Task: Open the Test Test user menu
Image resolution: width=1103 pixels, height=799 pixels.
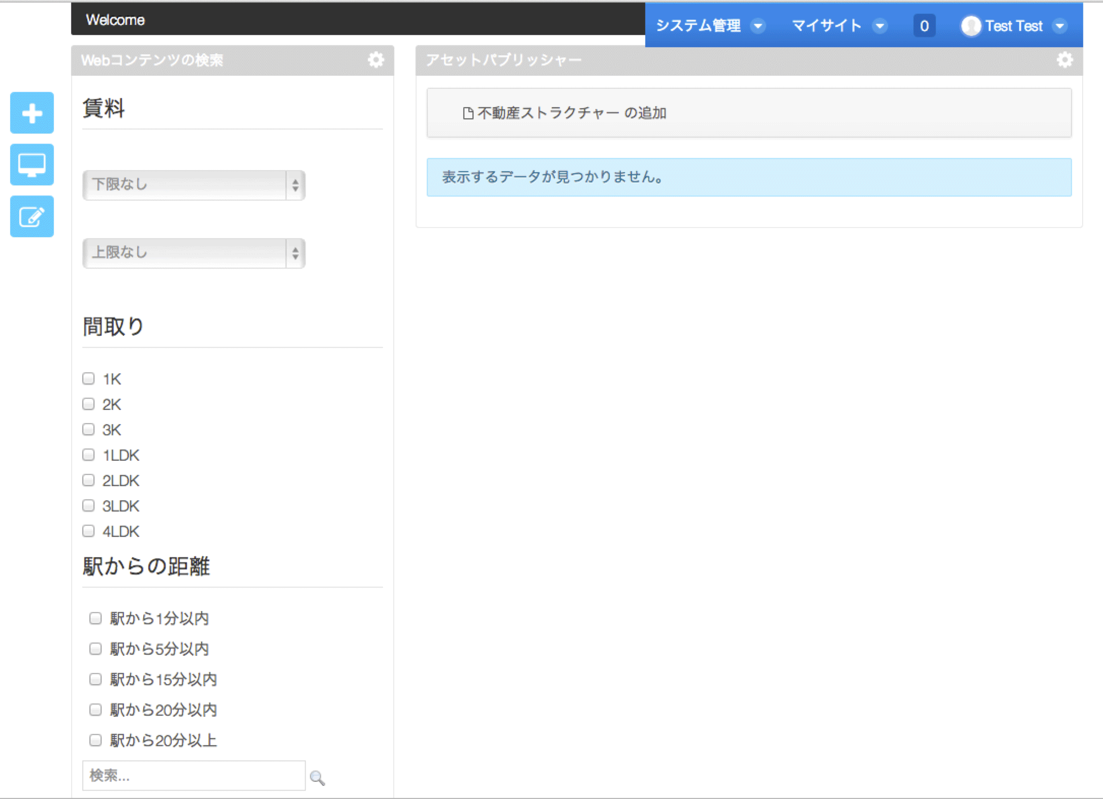Action: tap(1014, 26)
